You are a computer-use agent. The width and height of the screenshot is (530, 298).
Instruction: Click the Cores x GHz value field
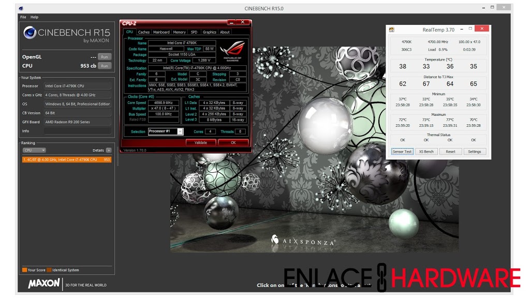tap(78, 95)
